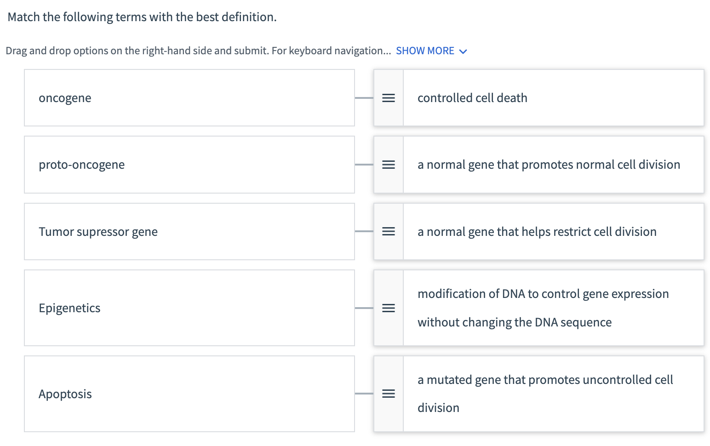
Task: Select the 'oncogene' term box
Action: [189, 98]
